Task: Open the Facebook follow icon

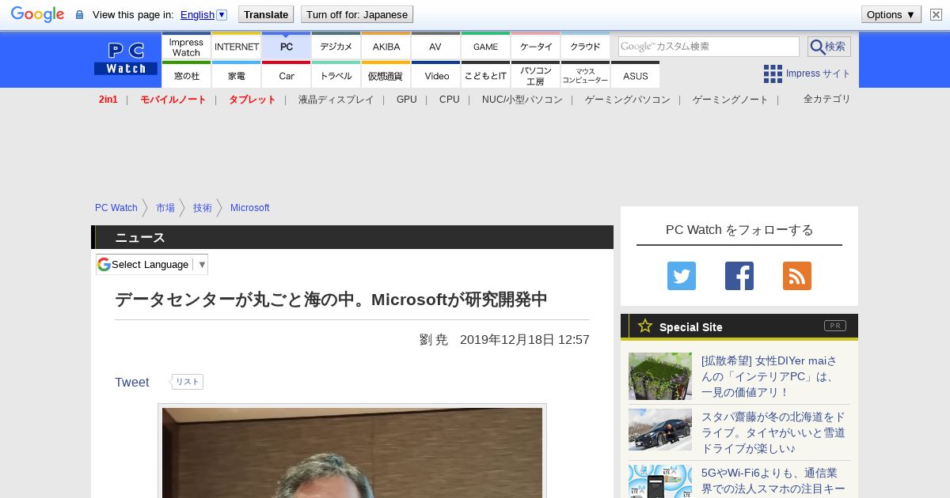Action: 739,276
